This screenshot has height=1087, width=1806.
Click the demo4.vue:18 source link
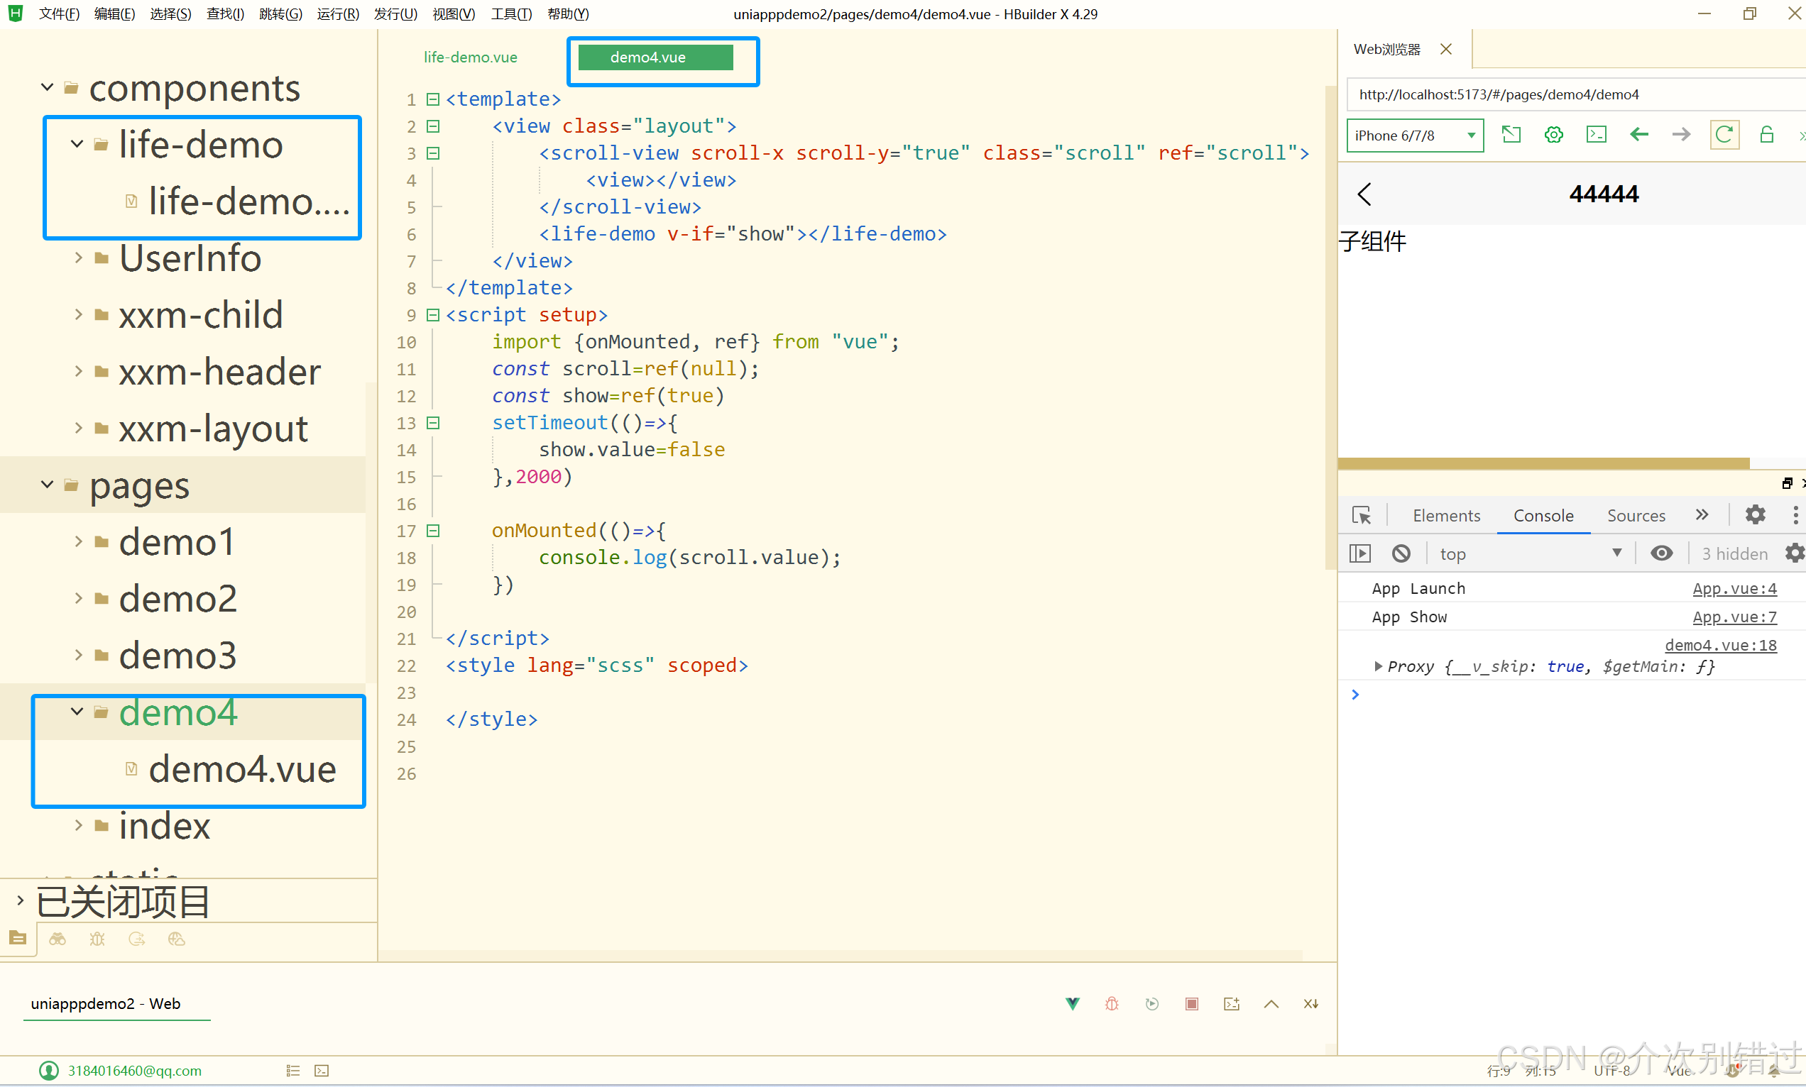pyautogui.click(x=1719, y=644)
